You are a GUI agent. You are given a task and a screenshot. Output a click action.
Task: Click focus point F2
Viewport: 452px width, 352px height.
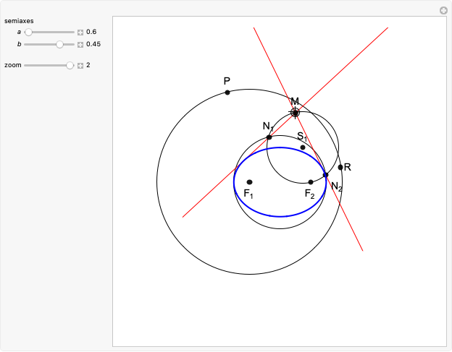[311, 182]
